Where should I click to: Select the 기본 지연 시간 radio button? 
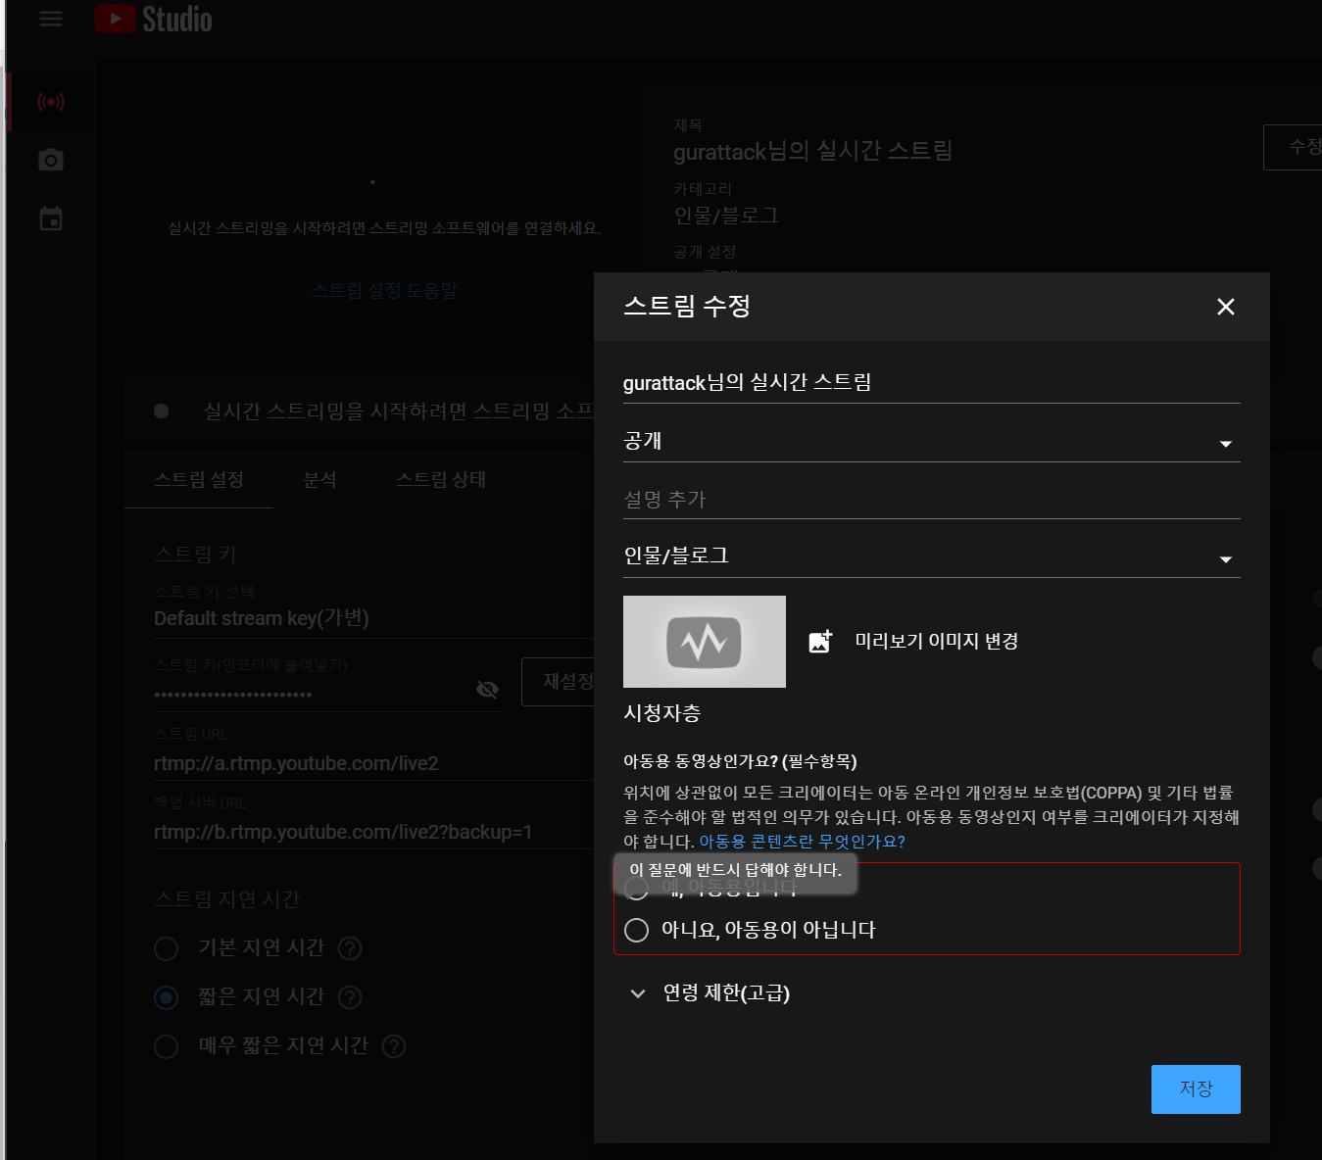167,948
